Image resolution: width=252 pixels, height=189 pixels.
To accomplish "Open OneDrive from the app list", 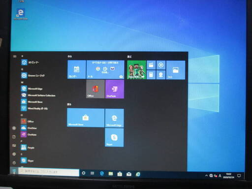I will 29,128.
